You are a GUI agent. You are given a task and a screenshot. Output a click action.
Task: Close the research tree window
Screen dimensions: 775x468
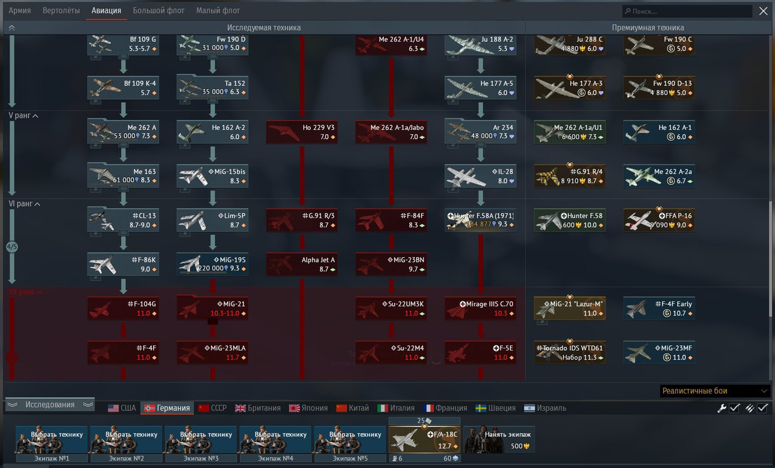[x=763, y=11]
